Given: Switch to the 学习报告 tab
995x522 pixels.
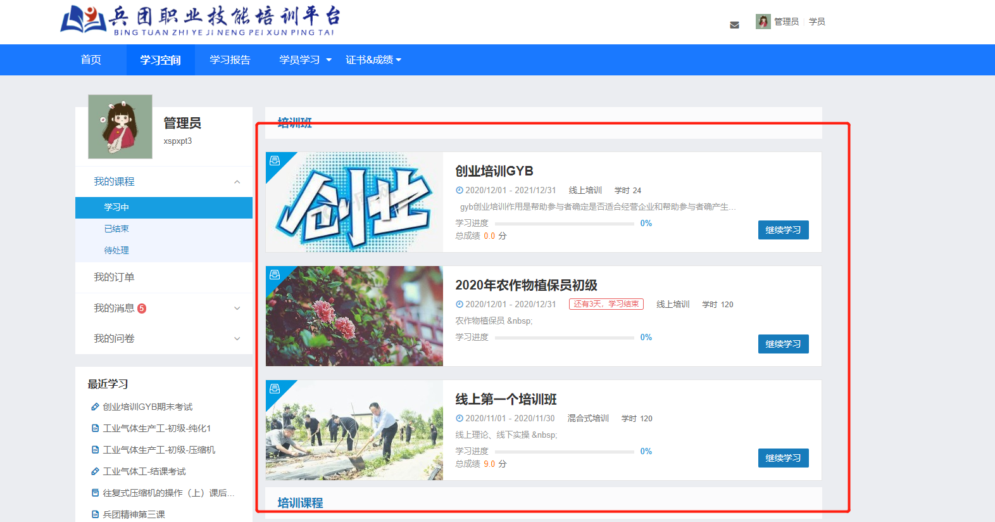Looking at the screenshot, I should coord(230,60).
